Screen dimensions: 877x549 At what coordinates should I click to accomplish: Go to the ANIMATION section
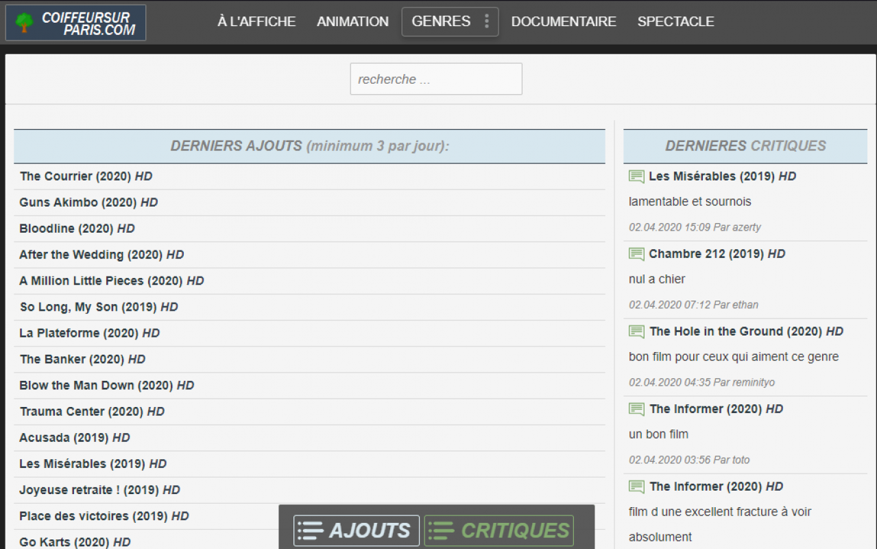352,21
